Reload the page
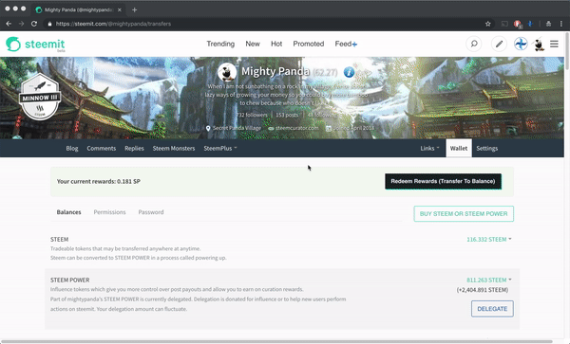This screenshot has width=570, height=344. (34, 24)
